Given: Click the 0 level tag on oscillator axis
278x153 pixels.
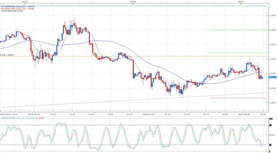Looking at the screenshot, I should pyautogui.click(x=270, y=151).
